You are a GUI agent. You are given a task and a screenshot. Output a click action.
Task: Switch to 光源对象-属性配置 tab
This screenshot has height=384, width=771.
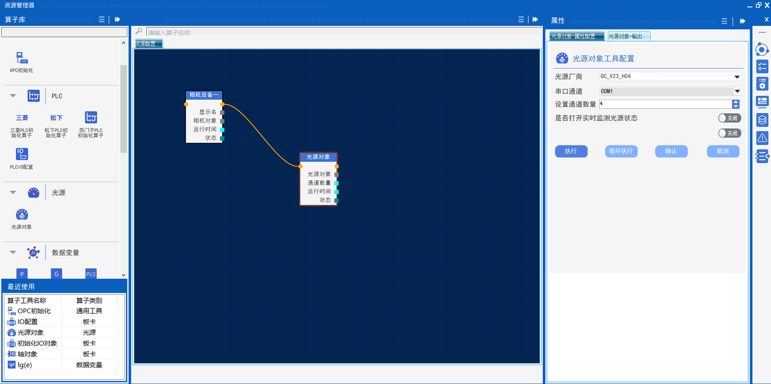(x=577, y=36)
